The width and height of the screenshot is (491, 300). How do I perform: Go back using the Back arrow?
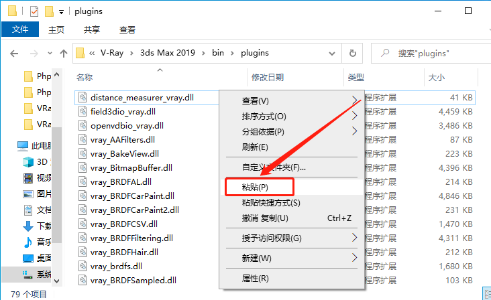[14, 54]
